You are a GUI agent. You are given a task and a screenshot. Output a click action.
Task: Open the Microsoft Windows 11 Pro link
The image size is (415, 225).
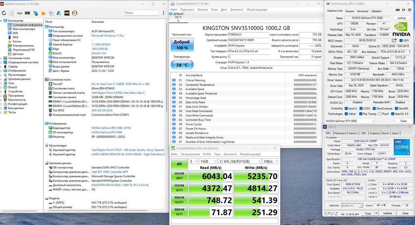(x=107, y=36)
